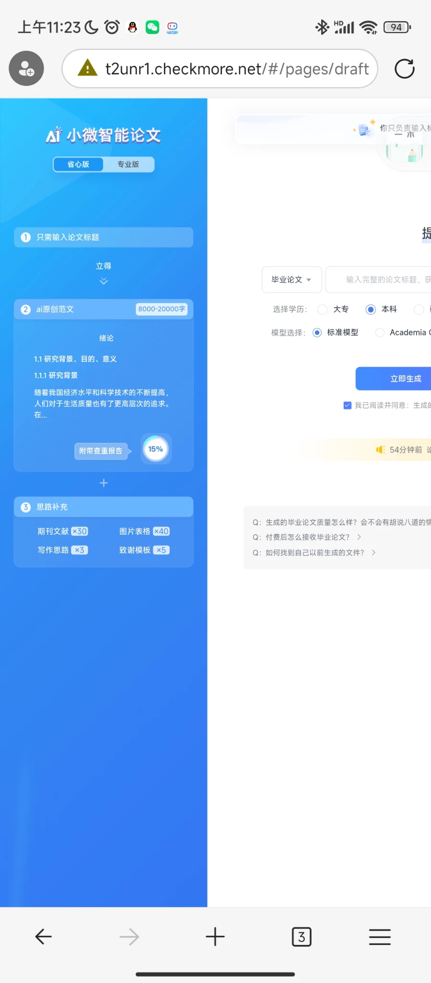
Task: Choose the Academia model radio option
Action: tap(380, 333)
